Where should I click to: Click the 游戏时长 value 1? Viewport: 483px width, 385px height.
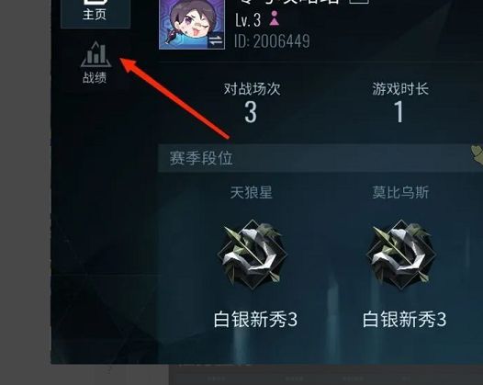[399, 112]
